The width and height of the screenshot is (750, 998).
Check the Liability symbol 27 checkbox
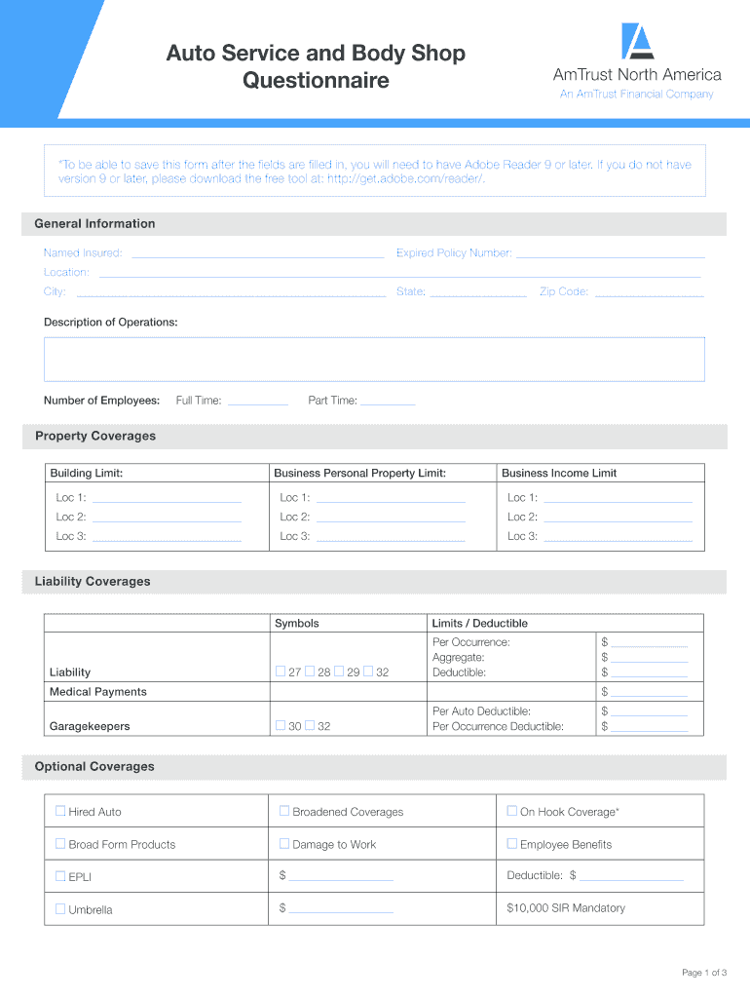tap(281, 672)
